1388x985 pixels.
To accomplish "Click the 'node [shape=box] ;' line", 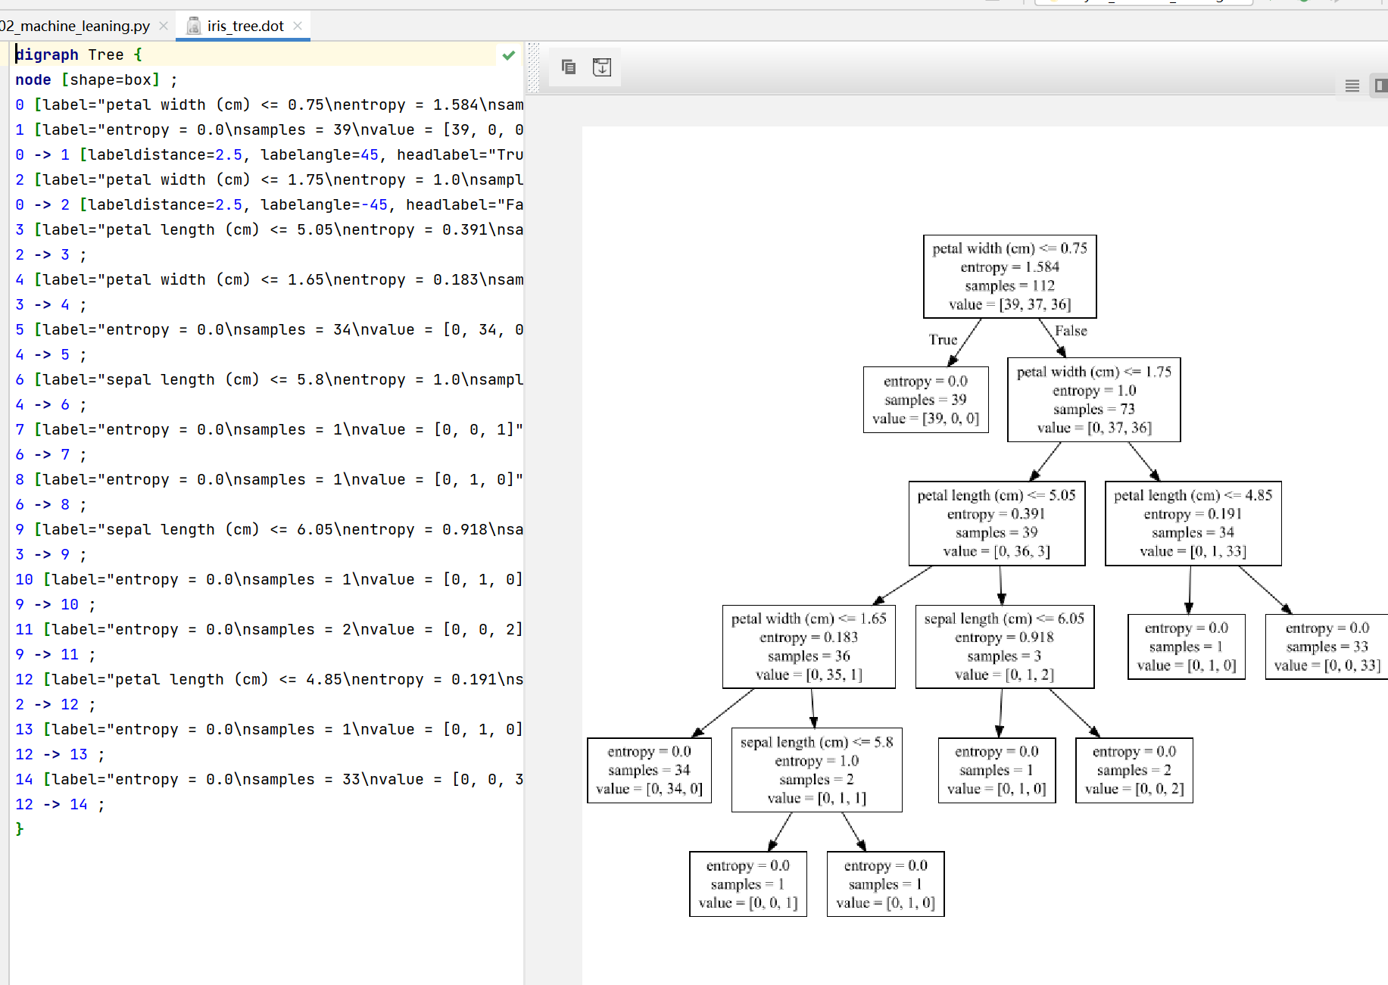I will 97,79.
